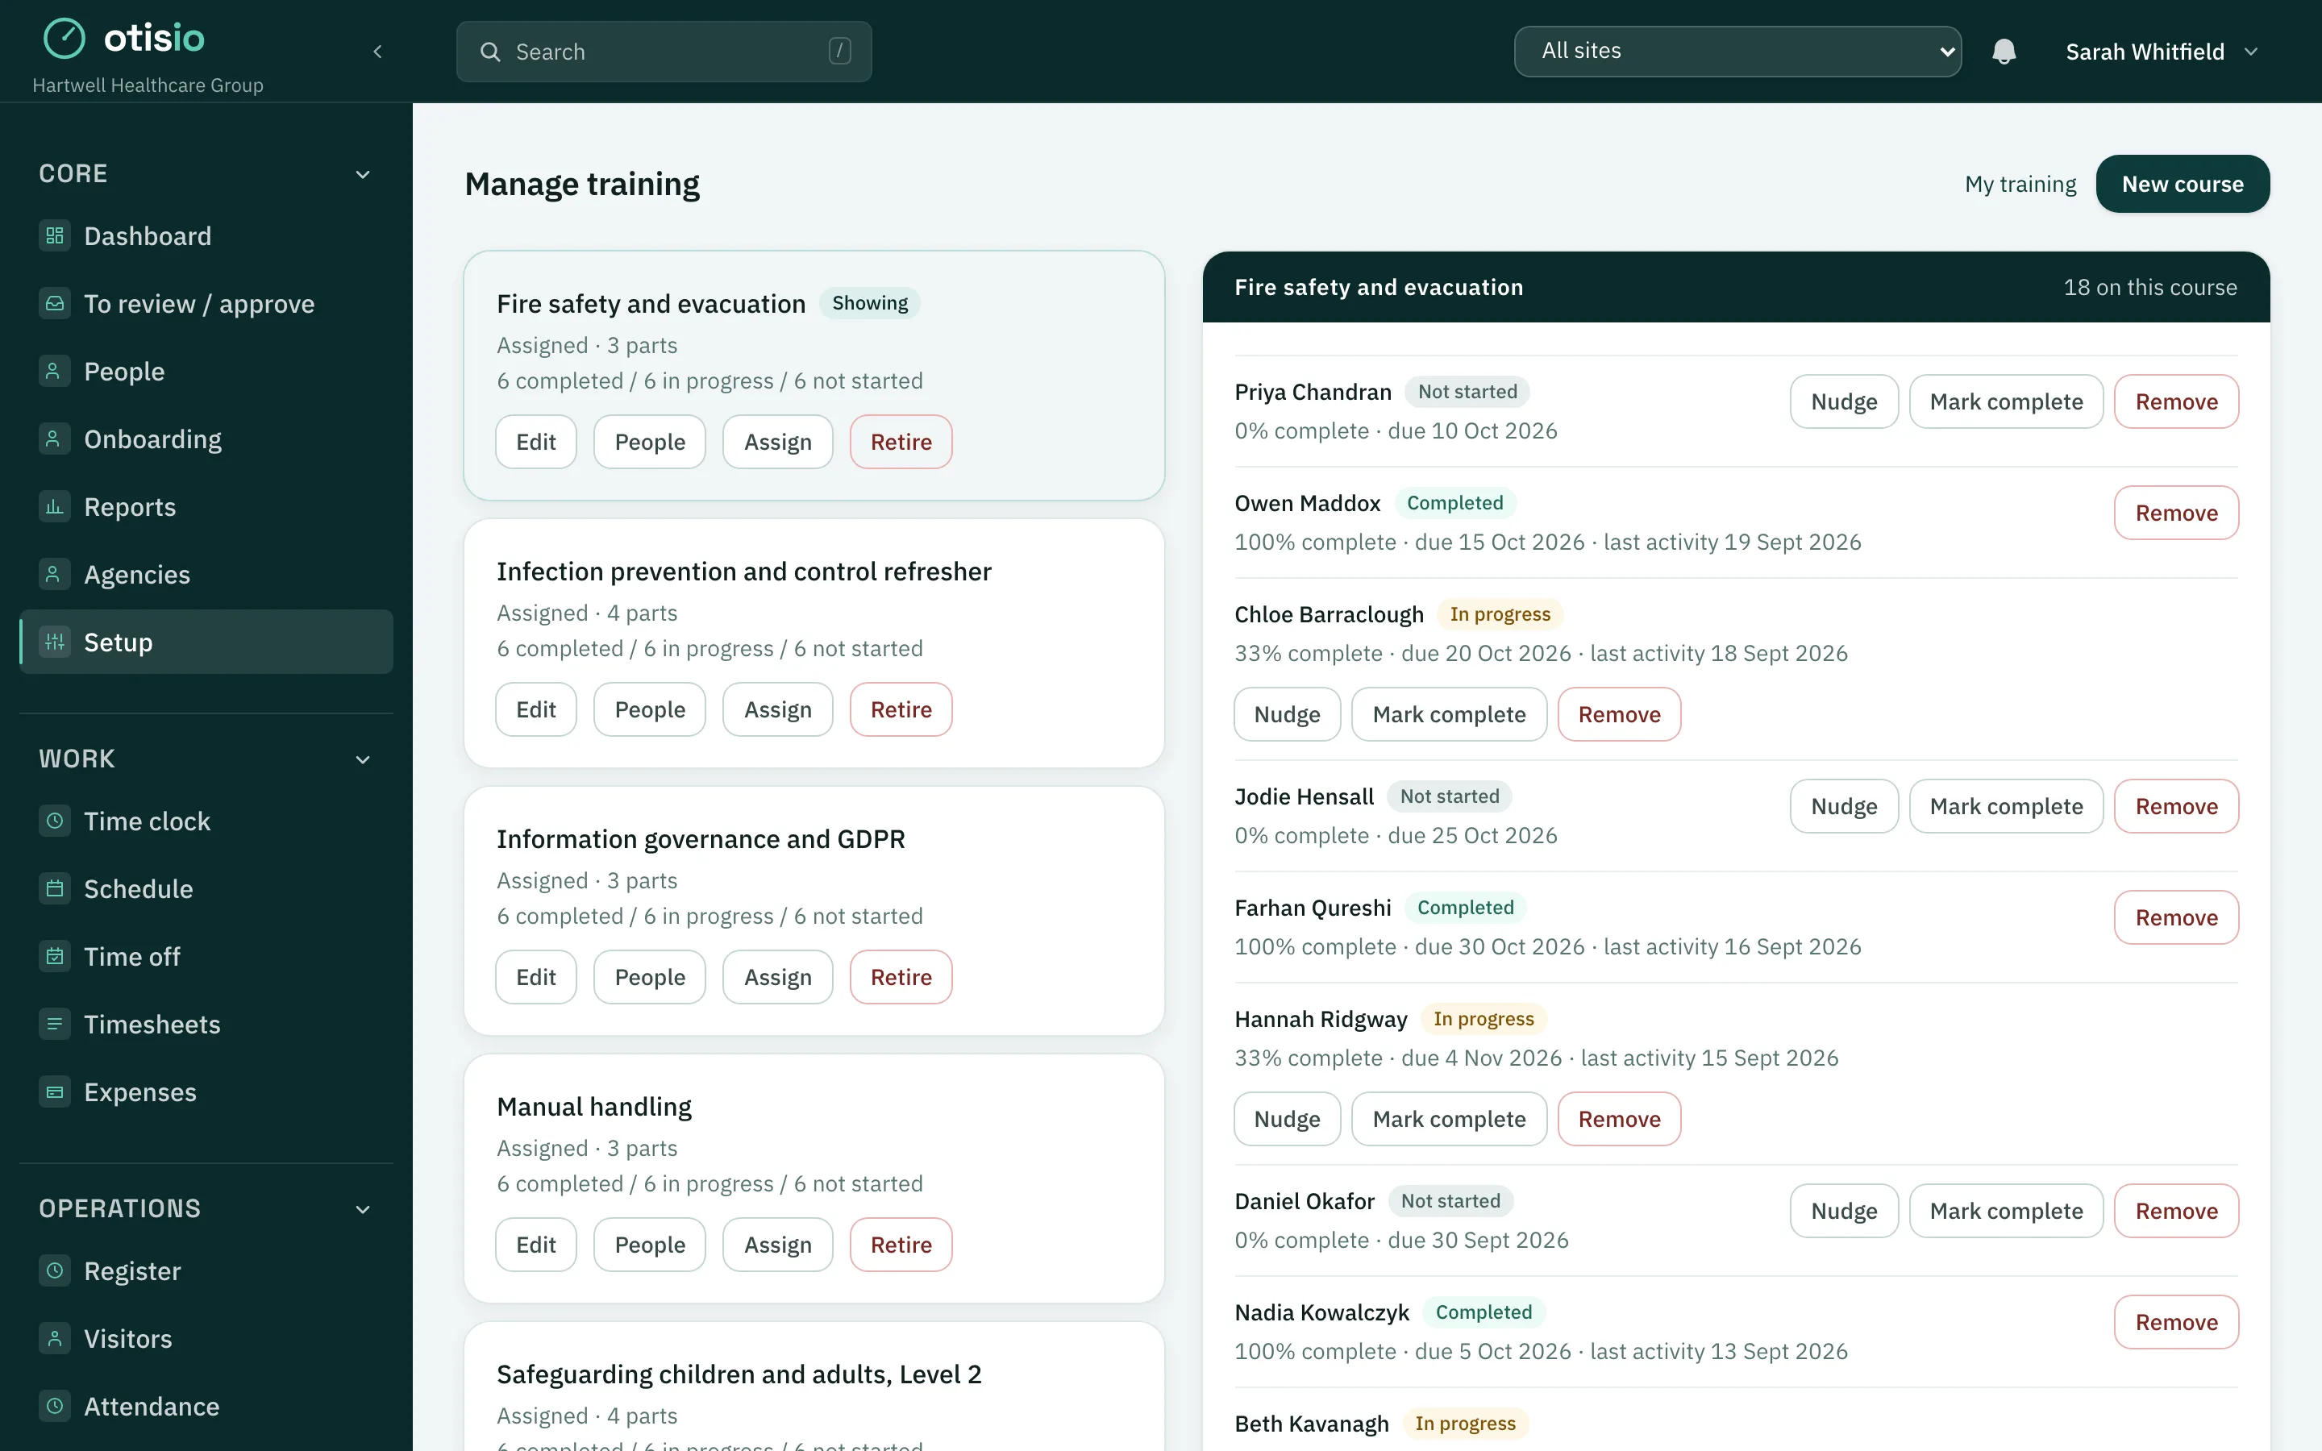Show People on Infection prevention refresher

(650, 709)
